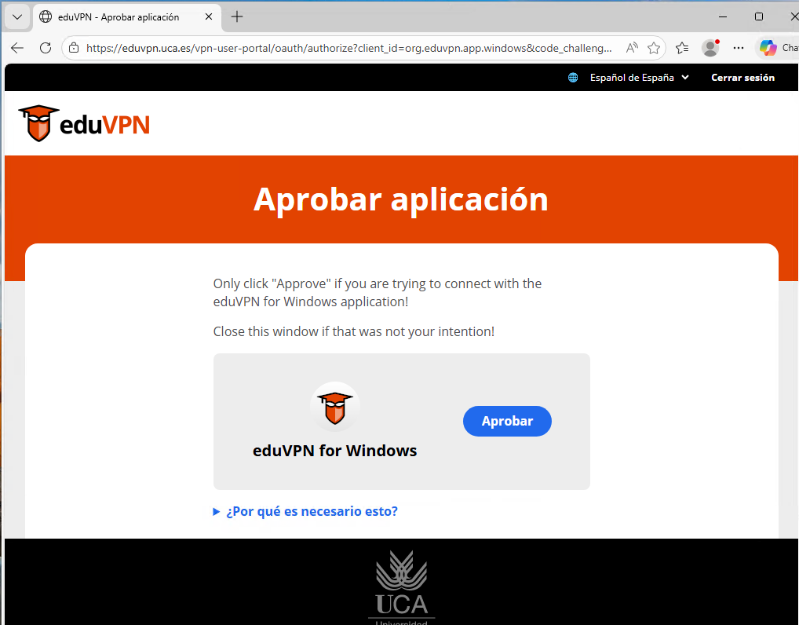The image size is (799, 625).
Task: Open the Favorites list icon
Action: pyautogui.click(x=682, y=48)
